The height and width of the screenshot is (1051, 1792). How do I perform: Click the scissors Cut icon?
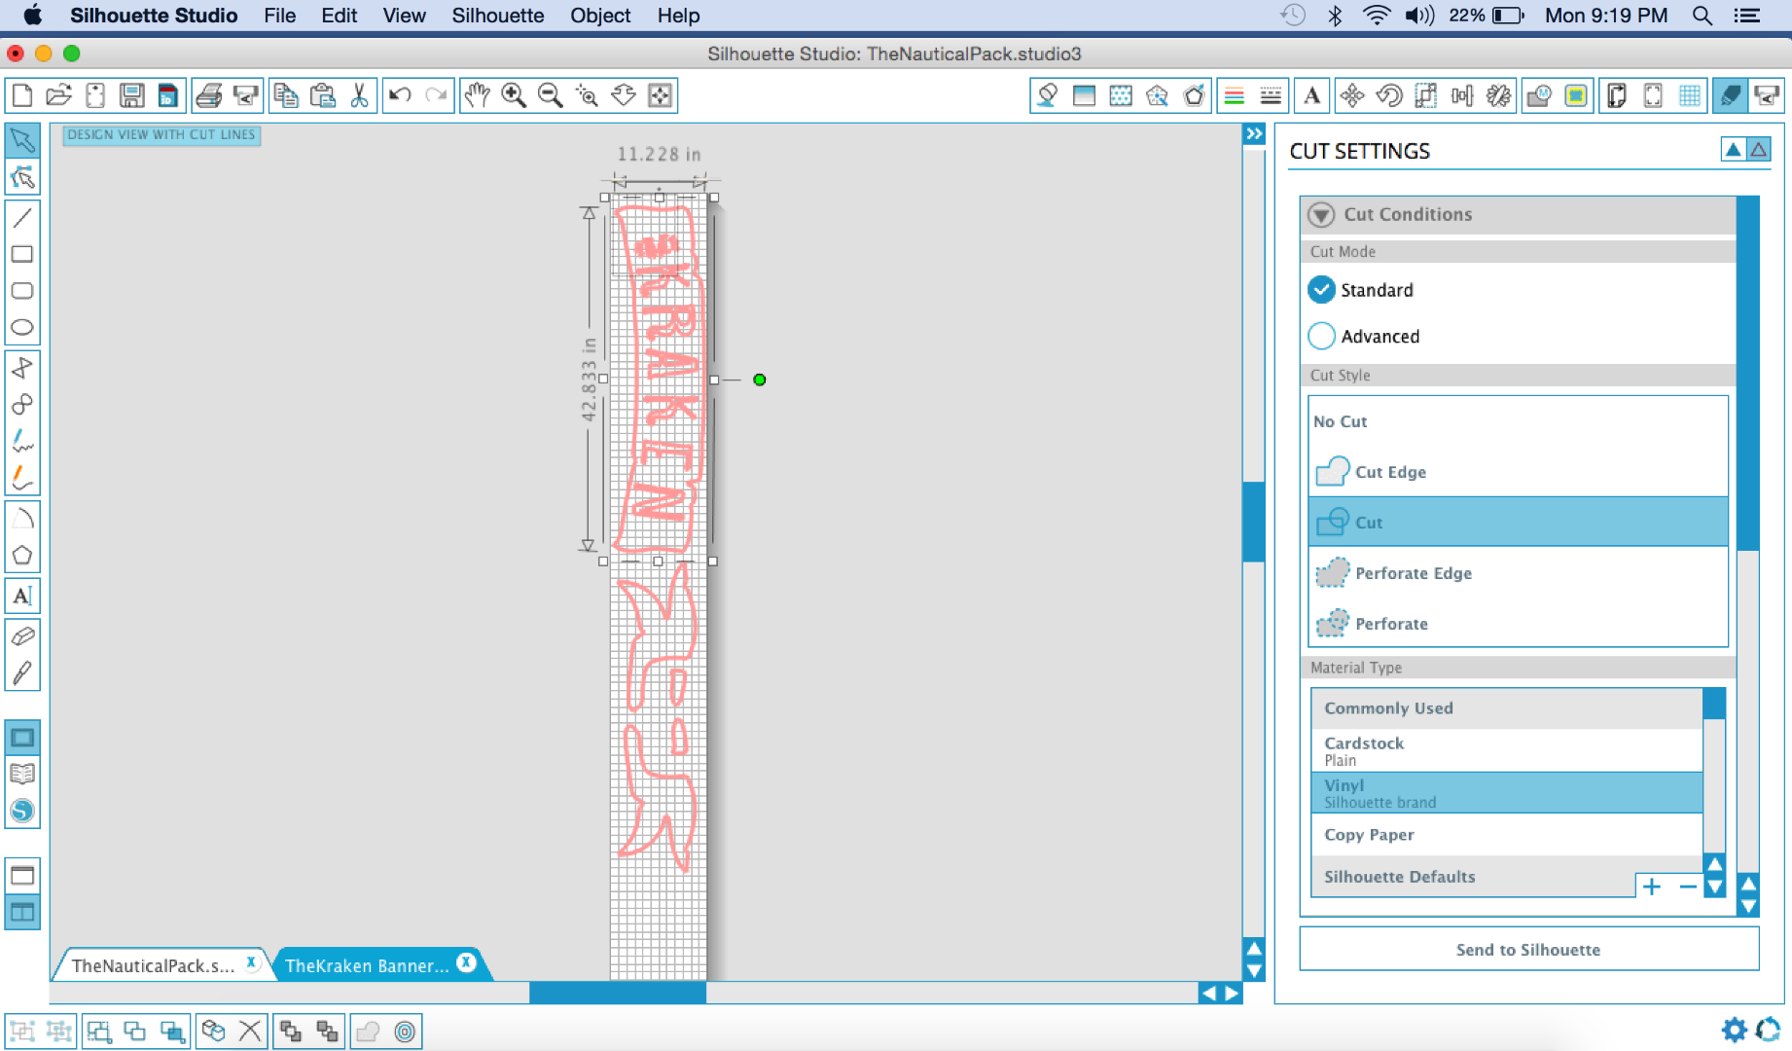pos(359,95)
